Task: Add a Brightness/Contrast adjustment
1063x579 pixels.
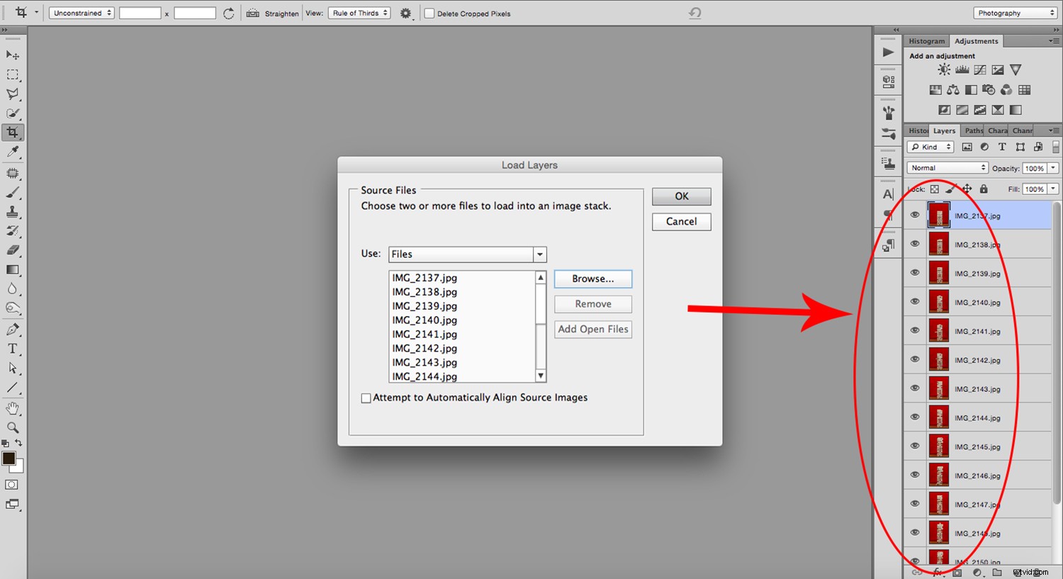Action: [x=944, y=69]
